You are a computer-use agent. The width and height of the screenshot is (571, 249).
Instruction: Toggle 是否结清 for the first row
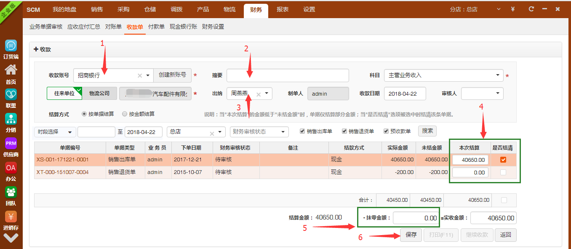(503, 160)
